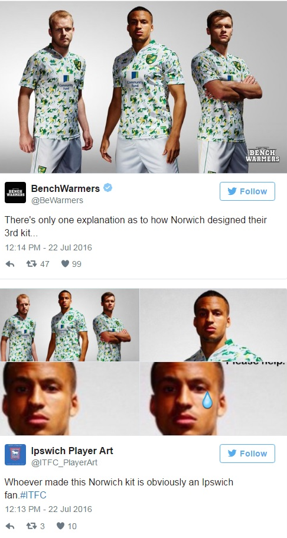Viewport: 287px width, 538px height.
Task: Open top-left small three-player collage image
Action: 70,325
